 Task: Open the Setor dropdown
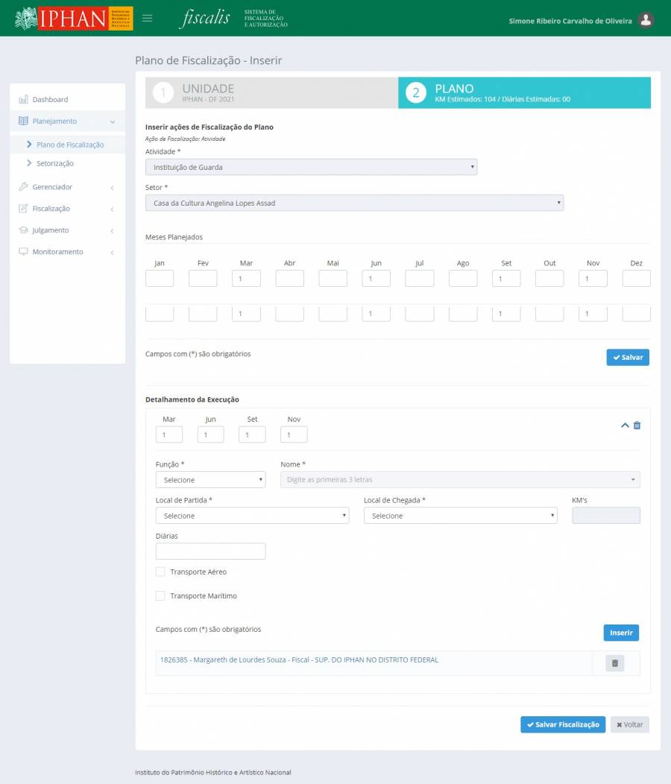click(x=354, y=203)
